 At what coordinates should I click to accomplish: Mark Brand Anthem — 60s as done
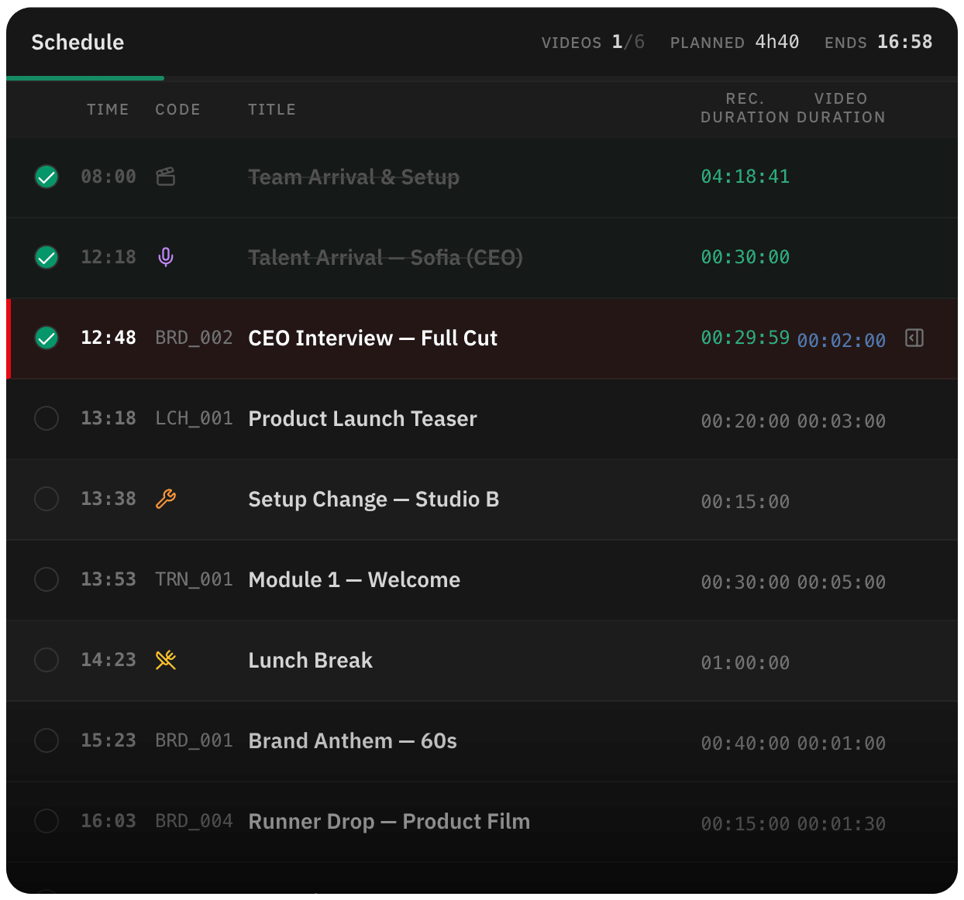click(46, 740)
